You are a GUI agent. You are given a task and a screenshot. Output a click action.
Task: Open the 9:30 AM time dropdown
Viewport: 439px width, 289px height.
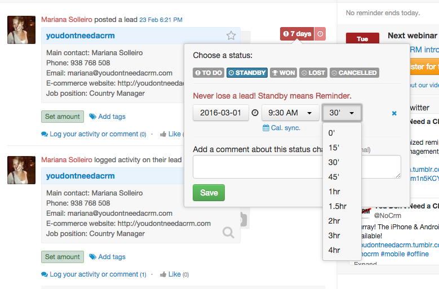pos(290,113)
